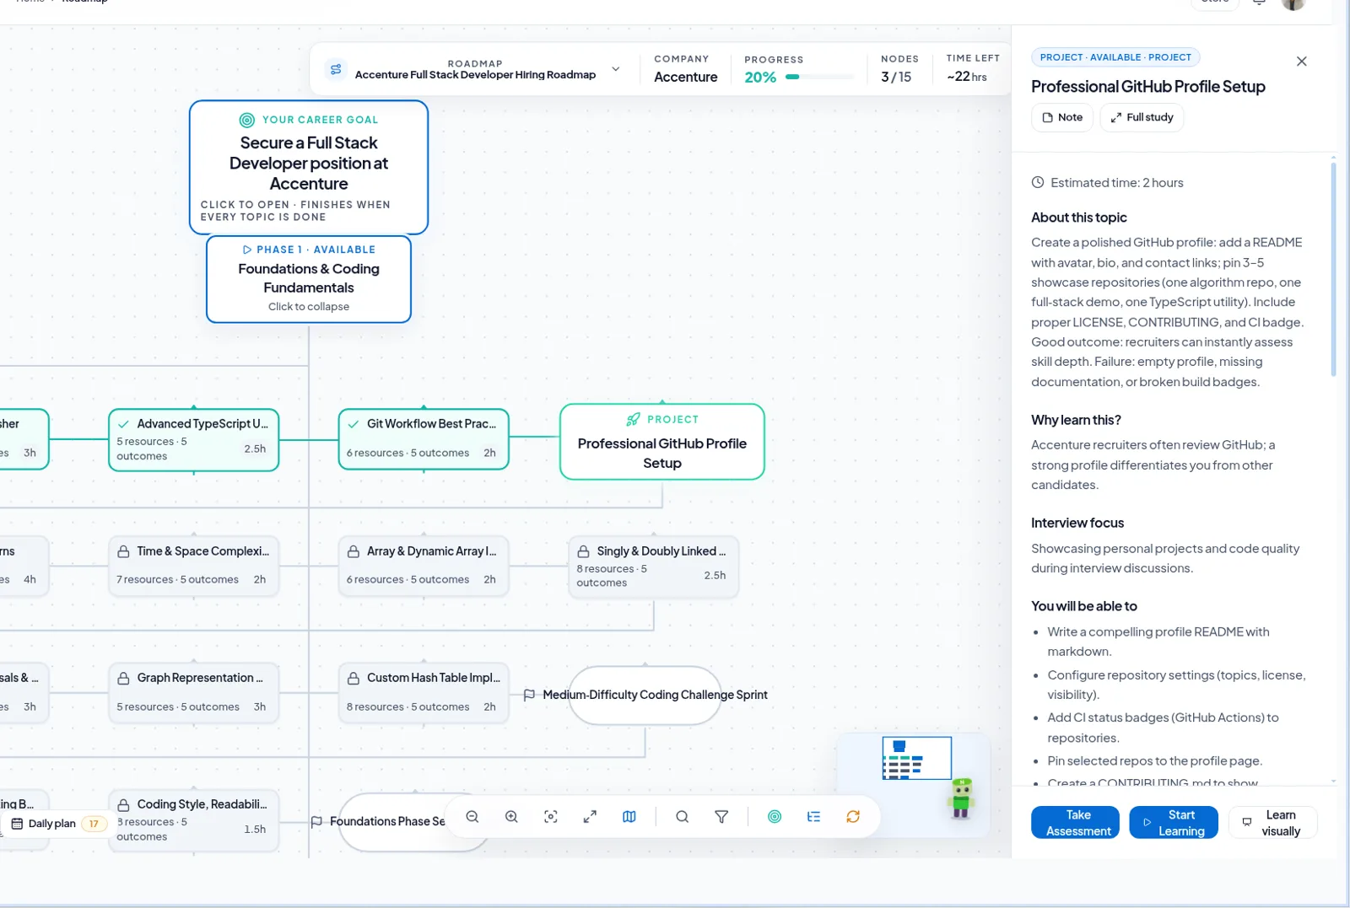Select the Coding Style, Readability node
The height and width of the screenshot is (908, 1350).
194,820
